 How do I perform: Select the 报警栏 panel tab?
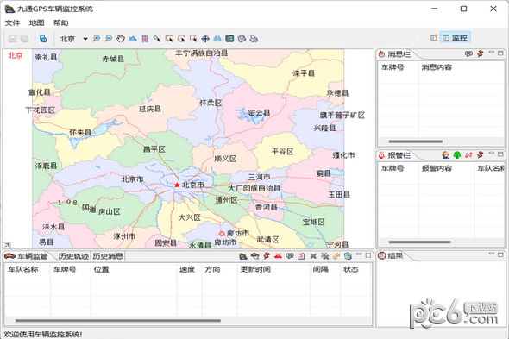pyautogui.click(x=395, y=155)
